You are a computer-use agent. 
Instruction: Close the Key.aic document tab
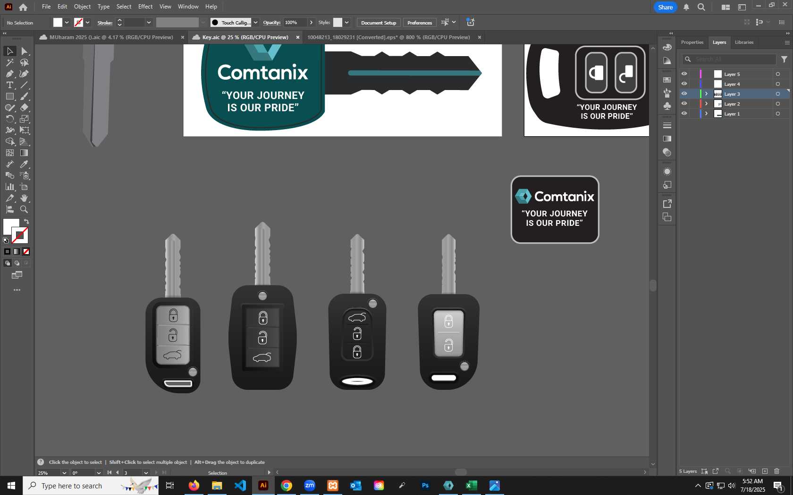coord(298,37)
